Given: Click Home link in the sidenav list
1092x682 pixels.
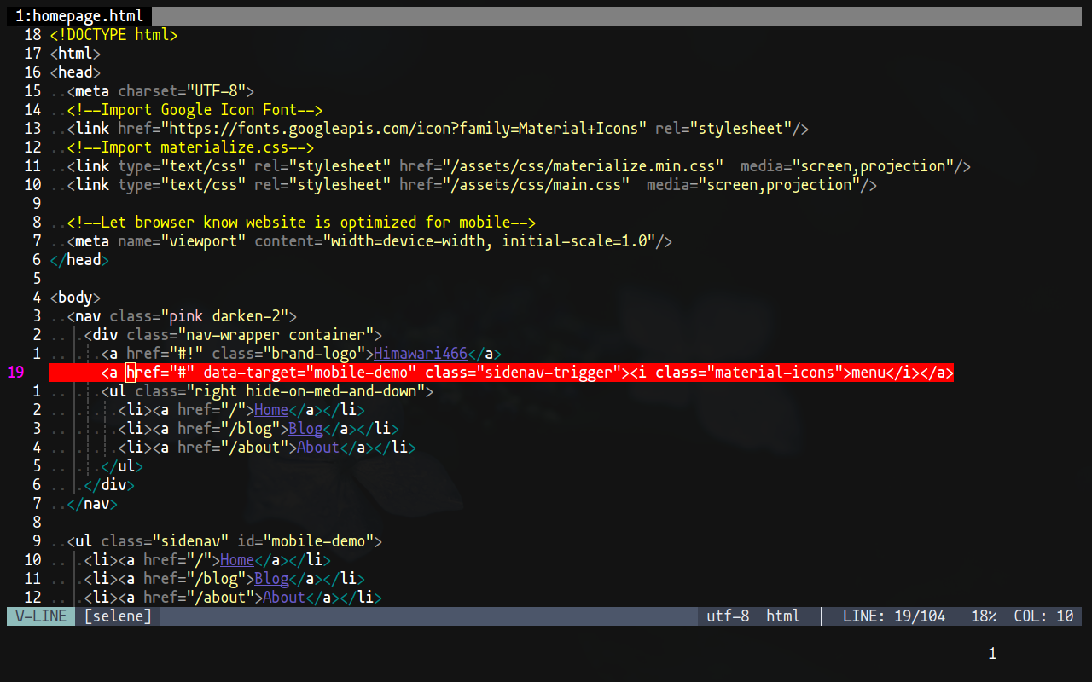Looking at the screenshot, I should 237,560.
